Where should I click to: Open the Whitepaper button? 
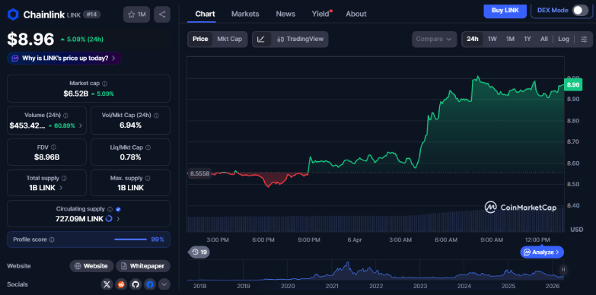[143, 266]
